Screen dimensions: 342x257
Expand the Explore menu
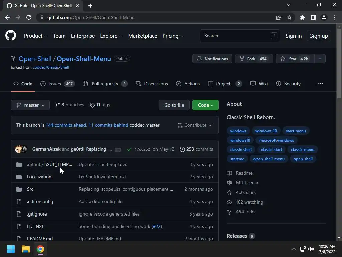coord(111,36)
